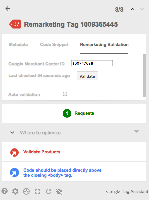149x200 pixels.
Task: Collapse the Where to optimize section
Action: [12, 132]
